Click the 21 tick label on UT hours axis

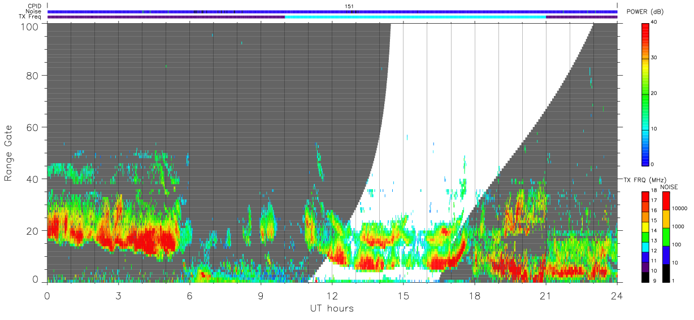546,295
